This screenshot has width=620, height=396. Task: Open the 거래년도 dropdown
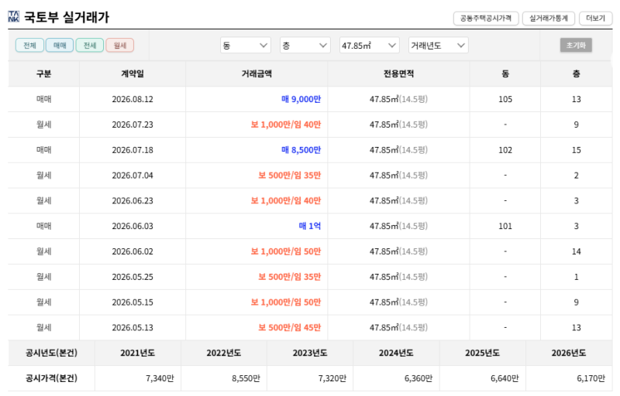tap(438, 46)
